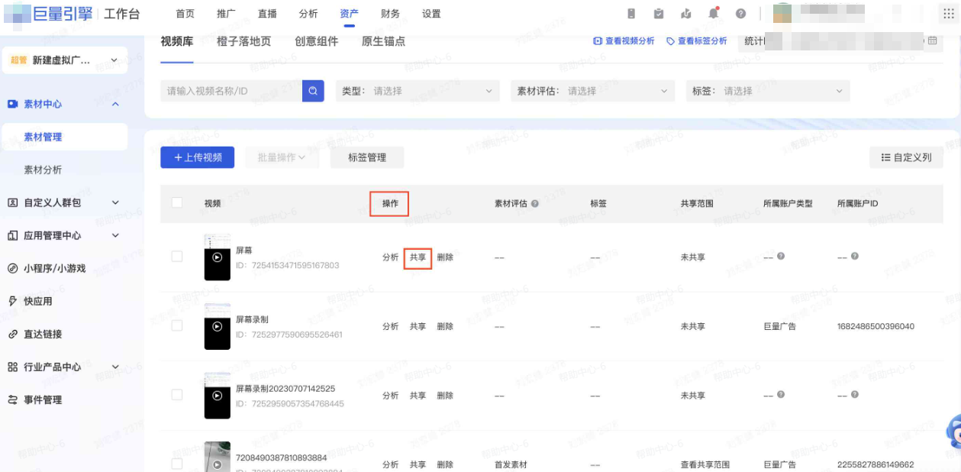This screenshot has width=961, height=472.
Task: Open 快应用 in sidebar
Action: point(38,301)
